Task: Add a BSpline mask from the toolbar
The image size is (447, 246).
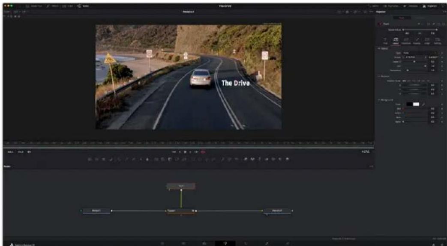Action: pos(213,160)
